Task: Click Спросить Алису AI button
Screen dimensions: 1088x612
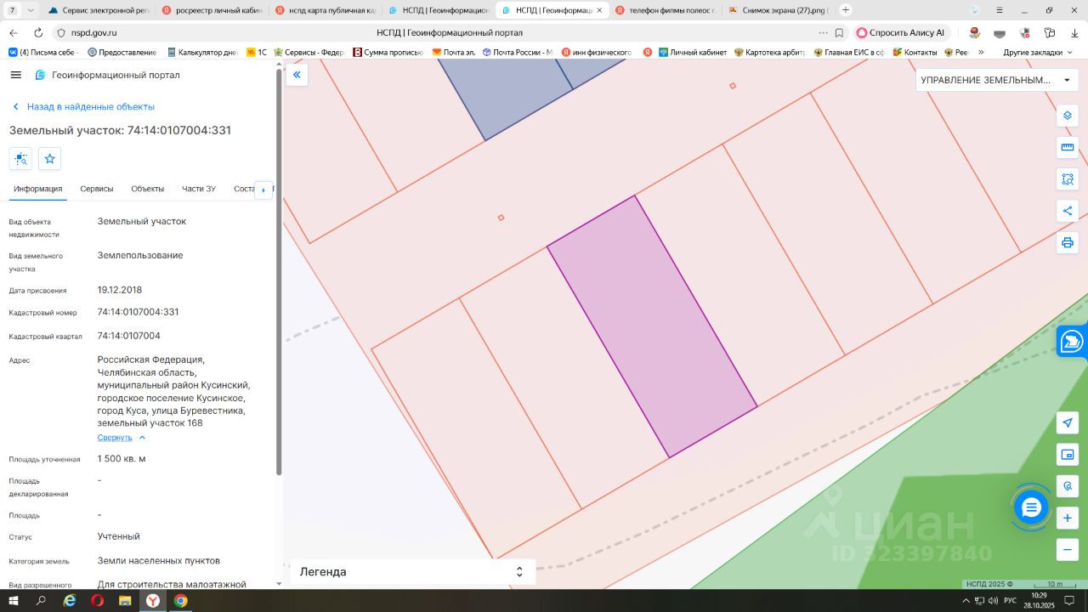Action: click(x=901, y=32)
